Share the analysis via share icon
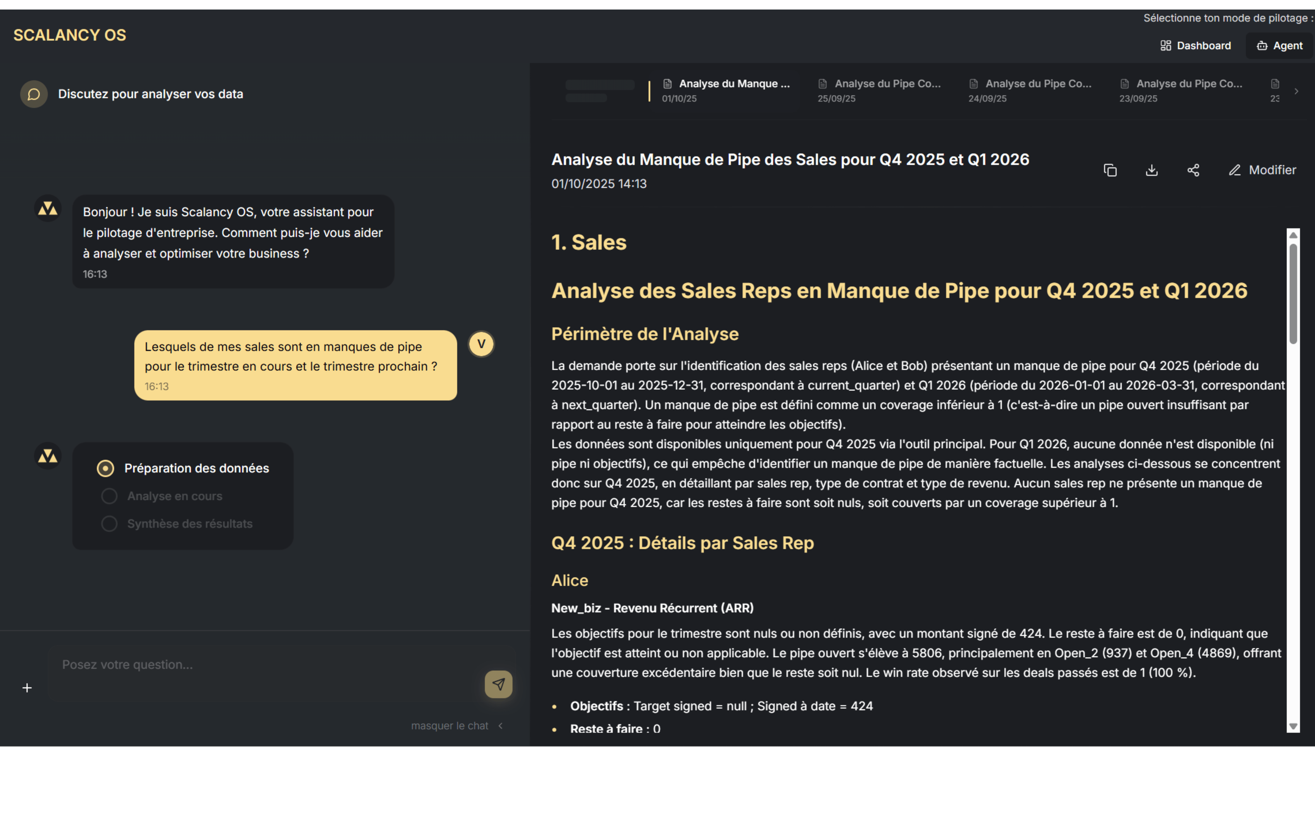This screenshot has height=821, width=1315. click(1193, 170)
